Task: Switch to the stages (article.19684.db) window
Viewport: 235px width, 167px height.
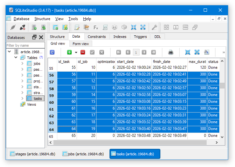Action: [33, 154]
